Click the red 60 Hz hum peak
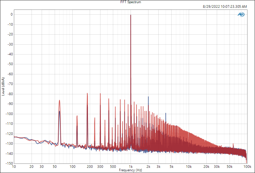255x173 pixels. click(59, 101)
